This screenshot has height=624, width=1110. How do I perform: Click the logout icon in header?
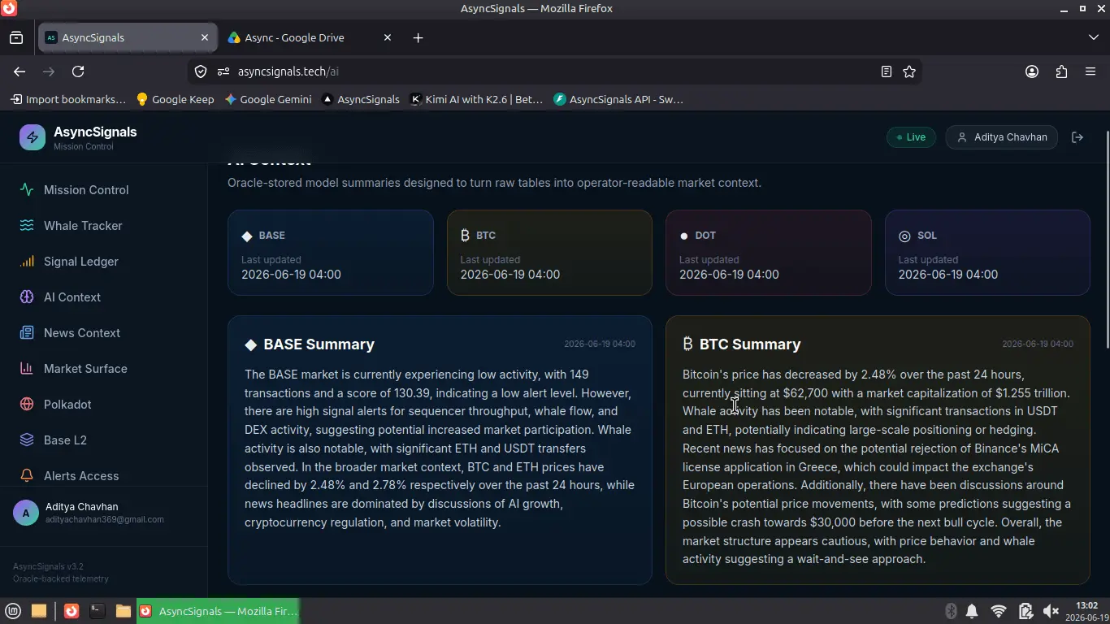[1077, 137]
